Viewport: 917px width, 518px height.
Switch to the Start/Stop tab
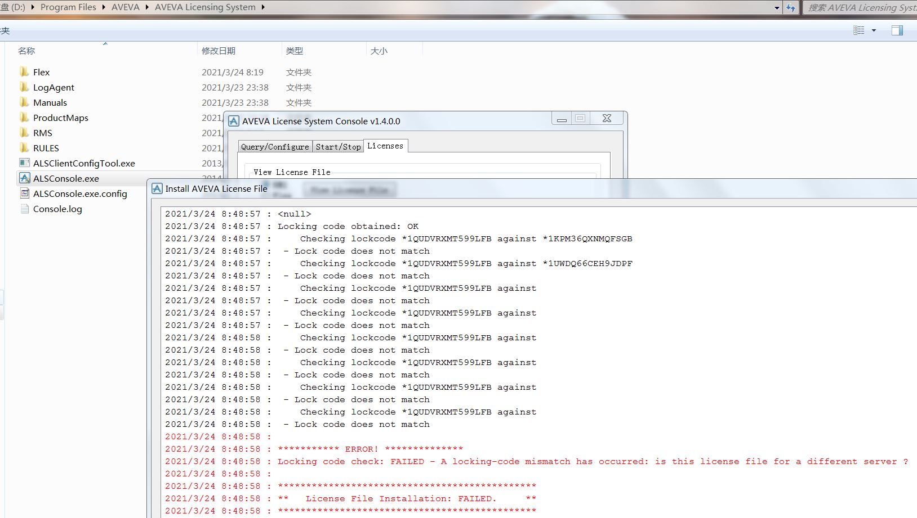coord(338,147)
